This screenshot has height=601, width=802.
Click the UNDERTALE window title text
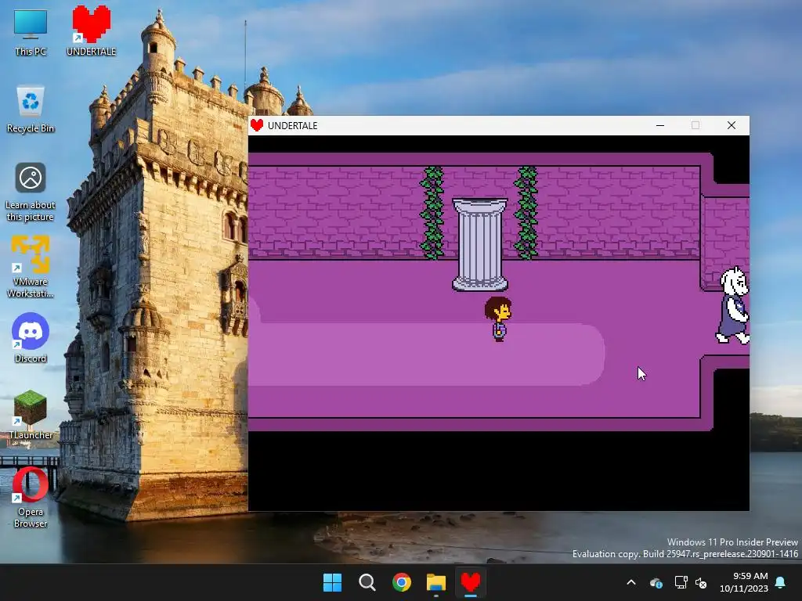[x=293, y=126]
